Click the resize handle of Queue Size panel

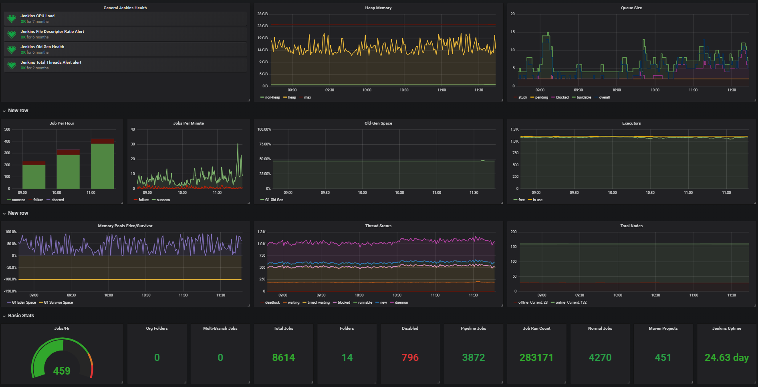(x=754, y=100)
